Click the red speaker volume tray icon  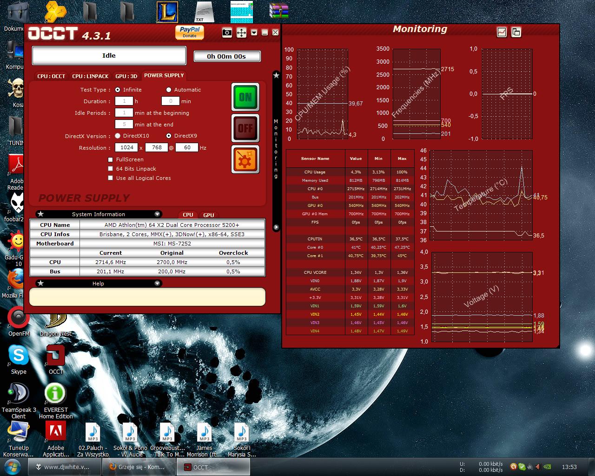coord(538,467)
